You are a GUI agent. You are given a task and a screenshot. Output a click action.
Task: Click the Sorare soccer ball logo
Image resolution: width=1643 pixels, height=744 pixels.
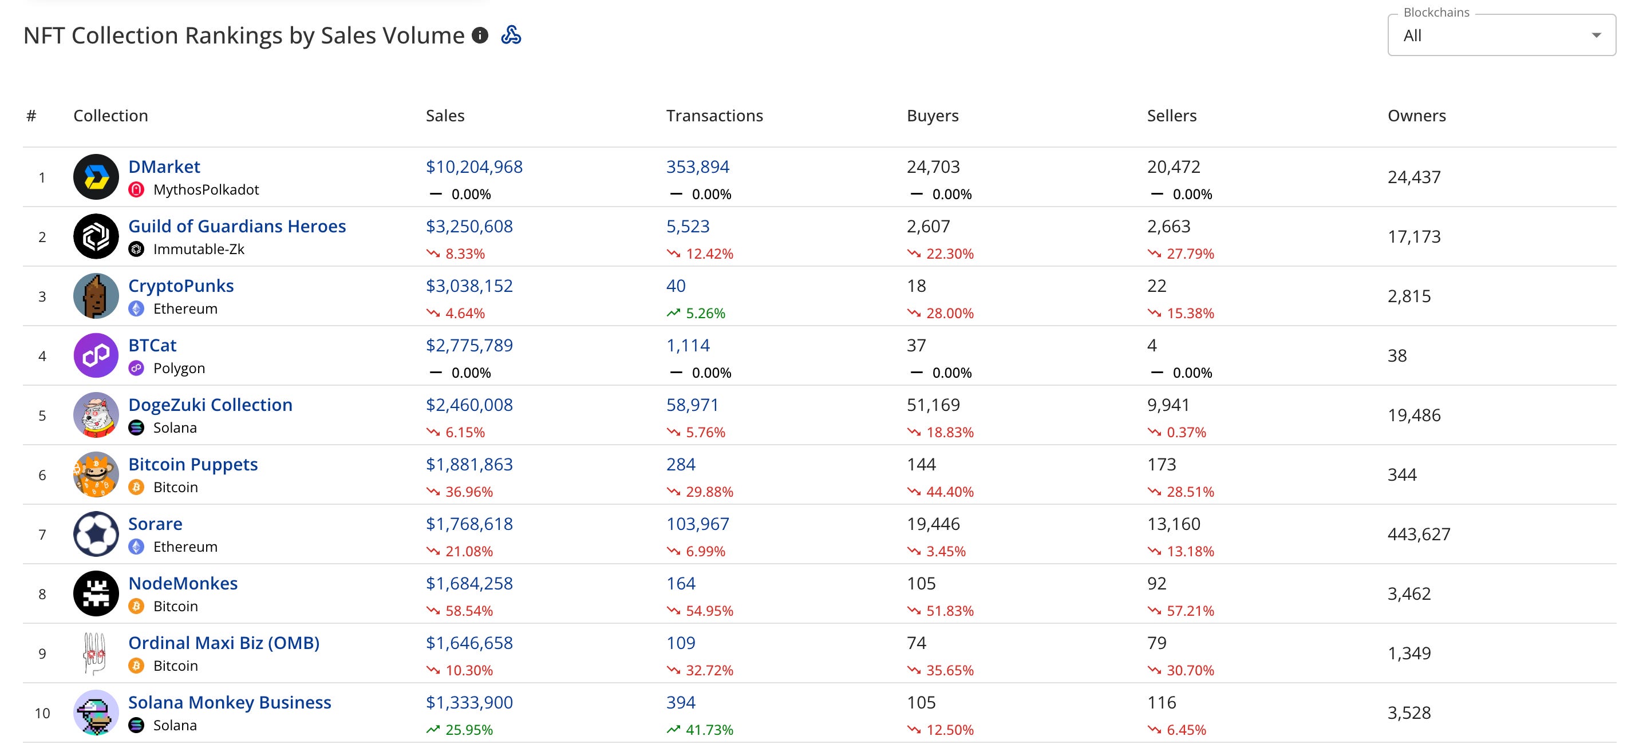point(96,535)
